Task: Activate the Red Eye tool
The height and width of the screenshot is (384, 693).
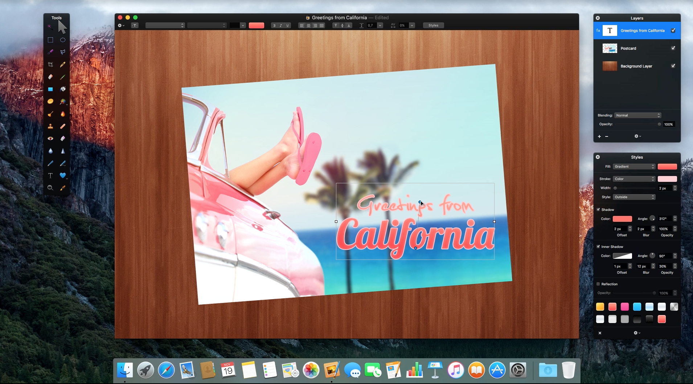Action: (x=50, y=139)
